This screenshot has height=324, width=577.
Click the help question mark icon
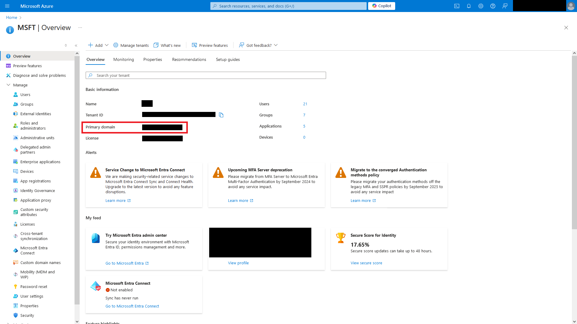point(493,6)
